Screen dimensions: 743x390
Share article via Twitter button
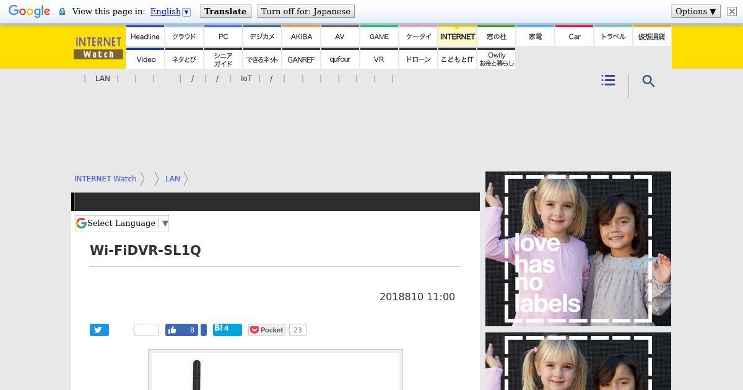99,330
